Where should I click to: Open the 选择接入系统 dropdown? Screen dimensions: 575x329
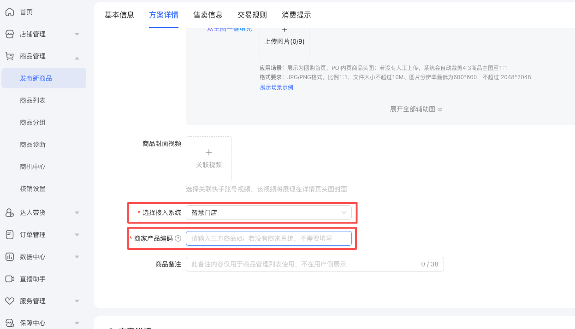[x=268, y=213]
